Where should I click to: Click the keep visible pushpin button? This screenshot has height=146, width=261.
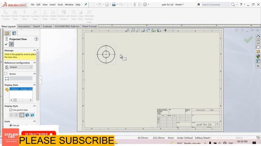[11, 44]
